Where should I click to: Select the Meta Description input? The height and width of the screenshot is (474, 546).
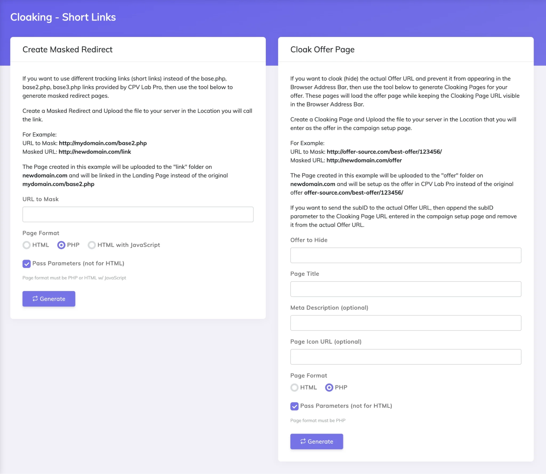[406, 323]
